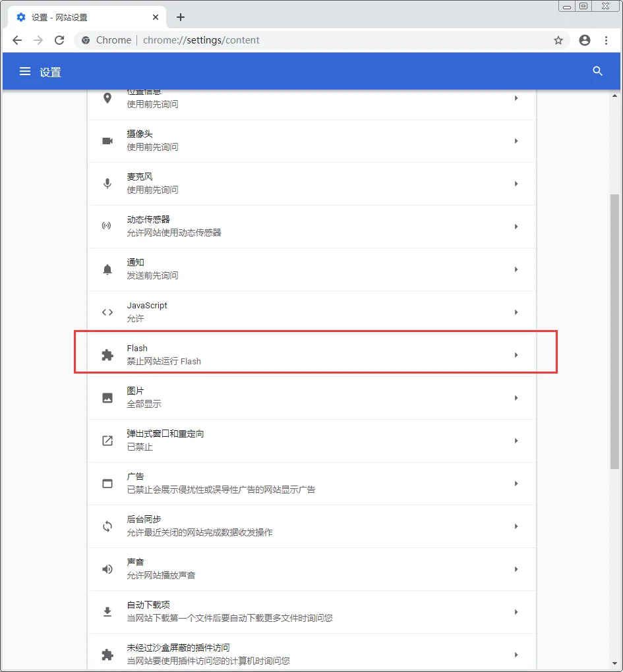Open the 弹出式窗口和重定向 entry
Screen dimensions: 623x672
(x=312, y=441)
